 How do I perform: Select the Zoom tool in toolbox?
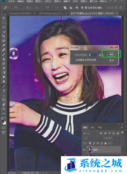[4, 109]
